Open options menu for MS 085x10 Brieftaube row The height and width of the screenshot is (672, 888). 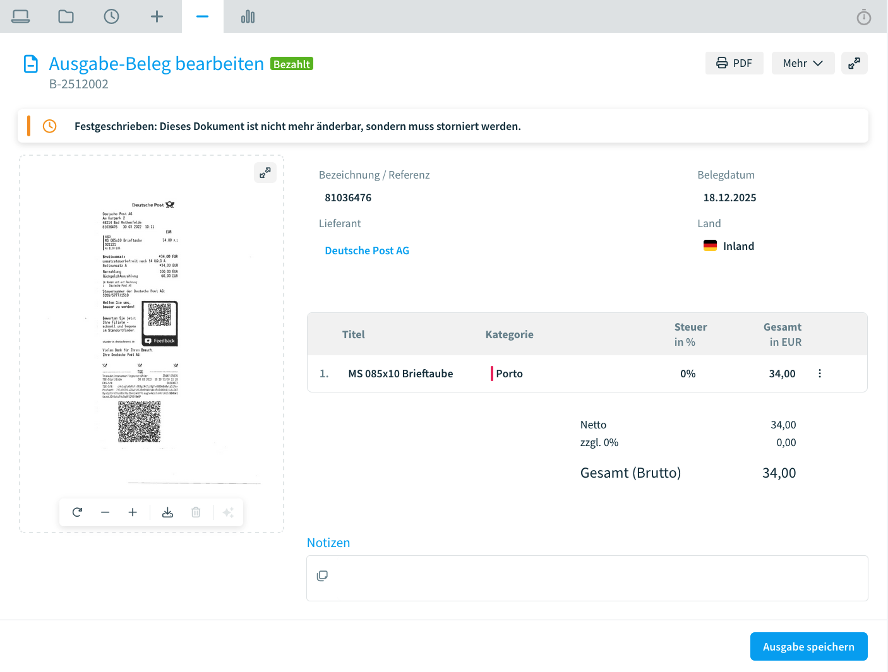coord(820,374)
